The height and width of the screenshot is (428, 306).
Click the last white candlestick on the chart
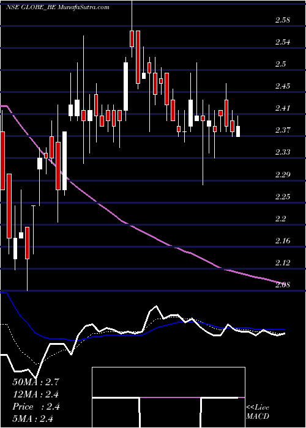[x=238, y=131]
